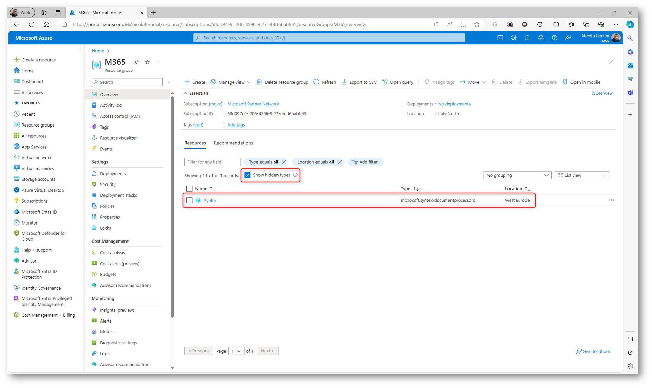Screen dimensions: 652x388
Task: Open the No grouping dropdown
Action: pyautogui.click(x=517, y=175)
